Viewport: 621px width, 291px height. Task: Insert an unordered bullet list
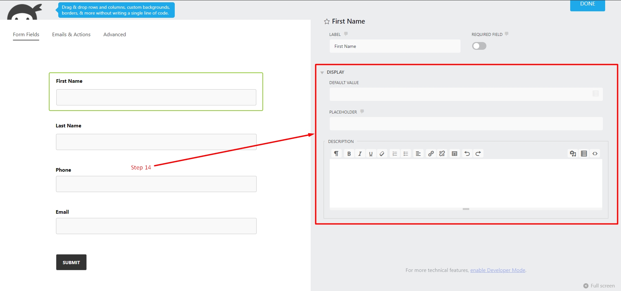(406, 154)
